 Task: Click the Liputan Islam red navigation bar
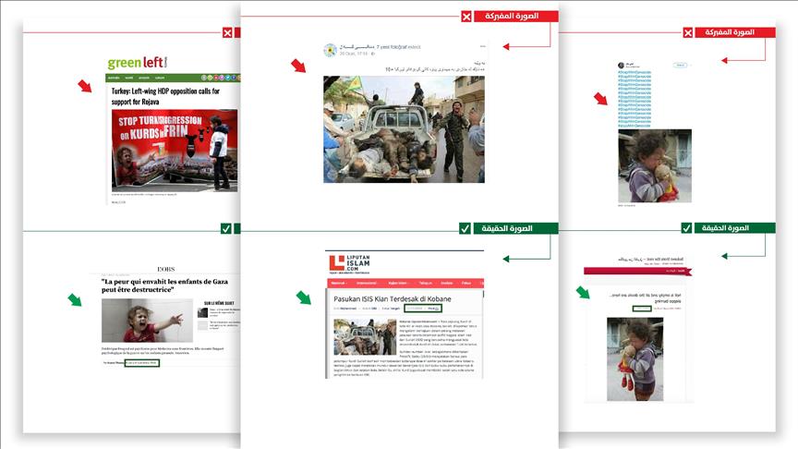(405, 283)
